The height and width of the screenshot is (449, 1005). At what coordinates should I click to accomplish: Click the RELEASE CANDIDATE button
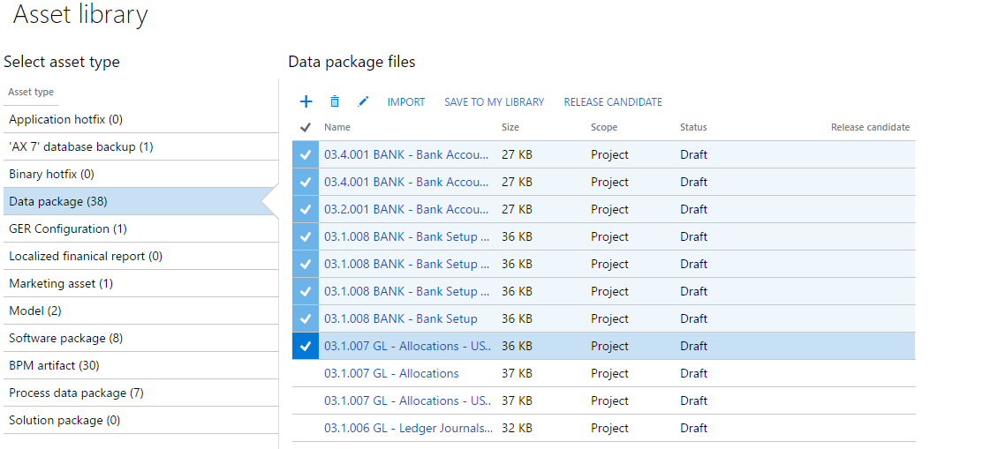(x=613, y=102)
